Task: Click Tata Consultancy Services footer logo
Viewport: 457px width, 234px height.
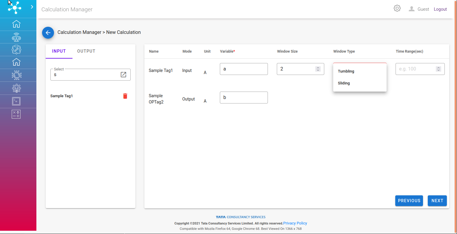Action: point(241,217)
